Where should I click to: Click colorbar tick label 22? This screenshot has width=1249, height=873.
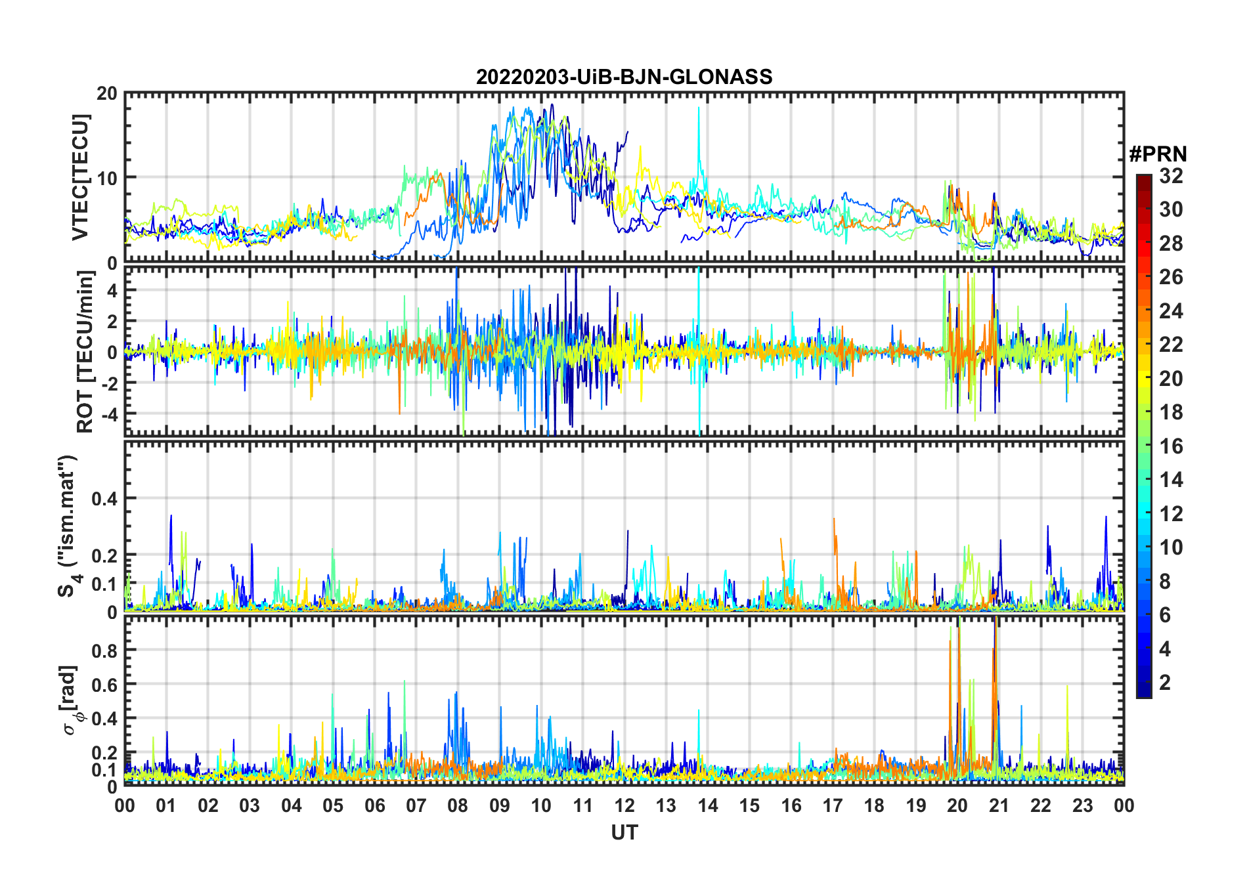[x=1171, y=345]
